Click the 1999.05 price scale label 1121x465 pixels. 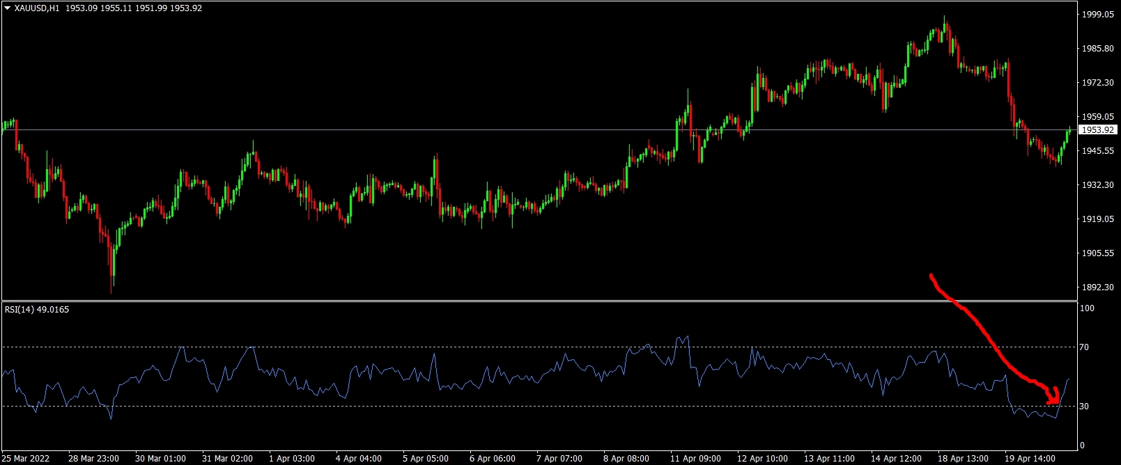click(1097, 14)
